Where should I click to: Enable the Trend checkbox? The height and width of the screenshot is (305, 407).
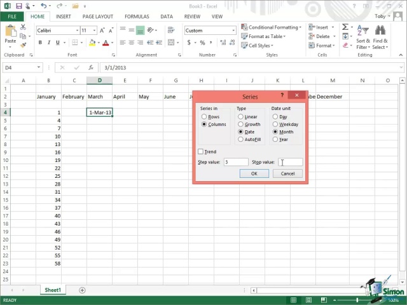201,151
